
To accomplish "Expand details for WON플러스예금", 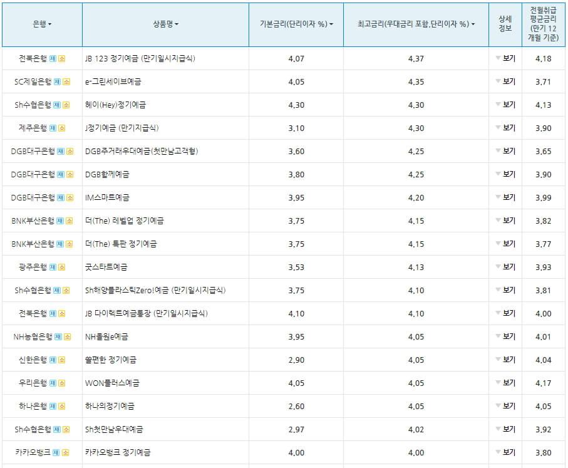I will [x=509, y=382].
